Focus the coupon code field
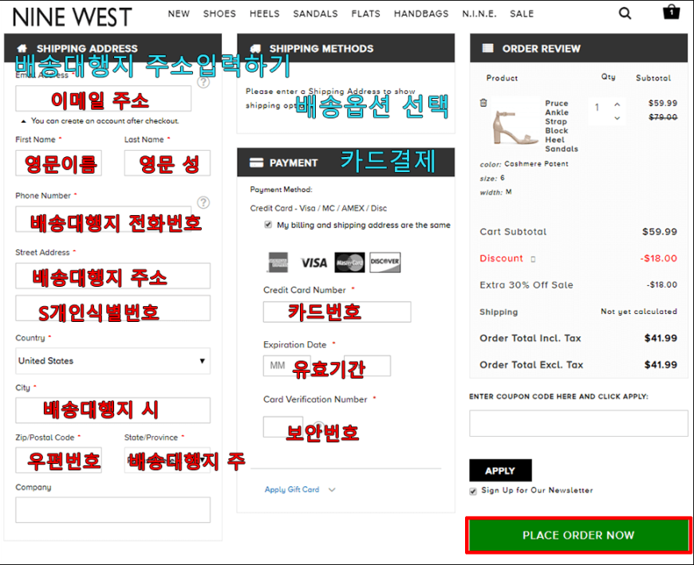Screen dimensions: 694x565 578,423
